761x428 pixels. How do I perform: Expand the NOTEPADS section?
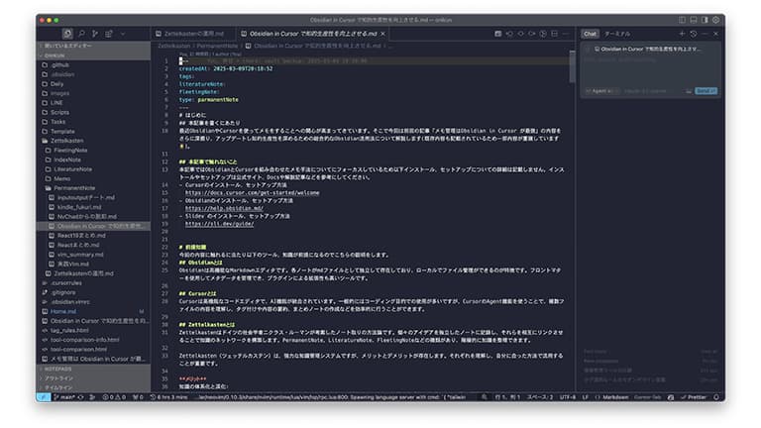95,369
